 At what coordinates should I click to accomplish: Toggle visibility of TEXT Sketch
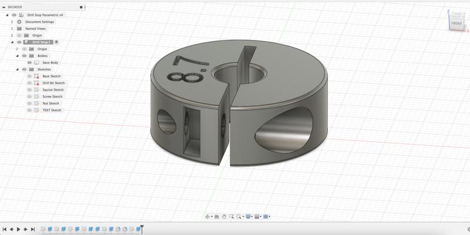pyautogui.click(x=29, y=110)
